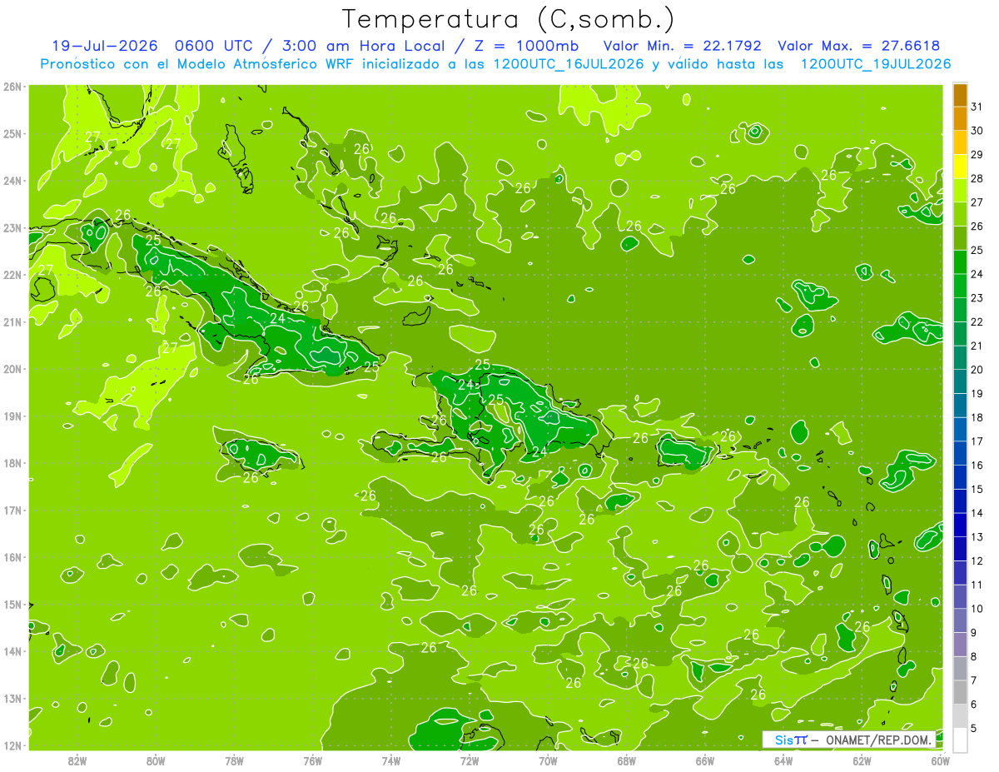Pick the dark blue swatch between 13 and 14
999x772 pixels.
click(x=960, y=525)
